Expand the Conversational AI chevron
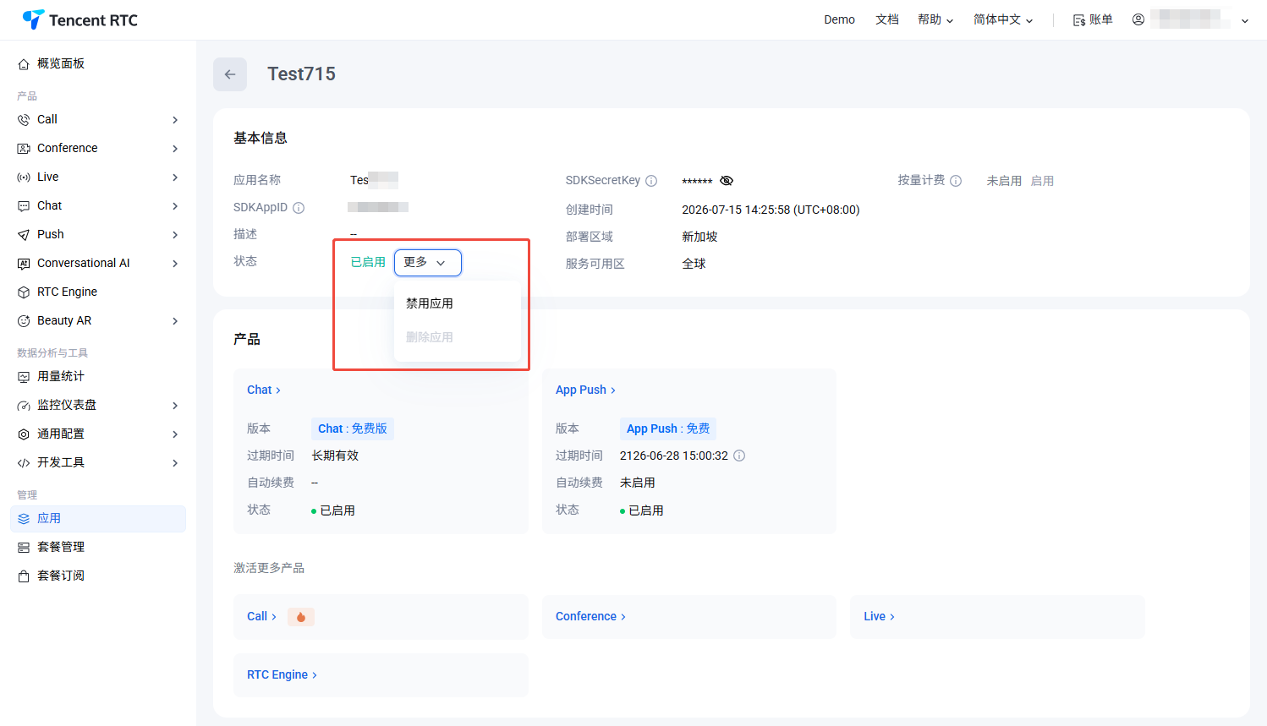The height and width of the screenshot is (726, 1267). [x=175, y=264]
